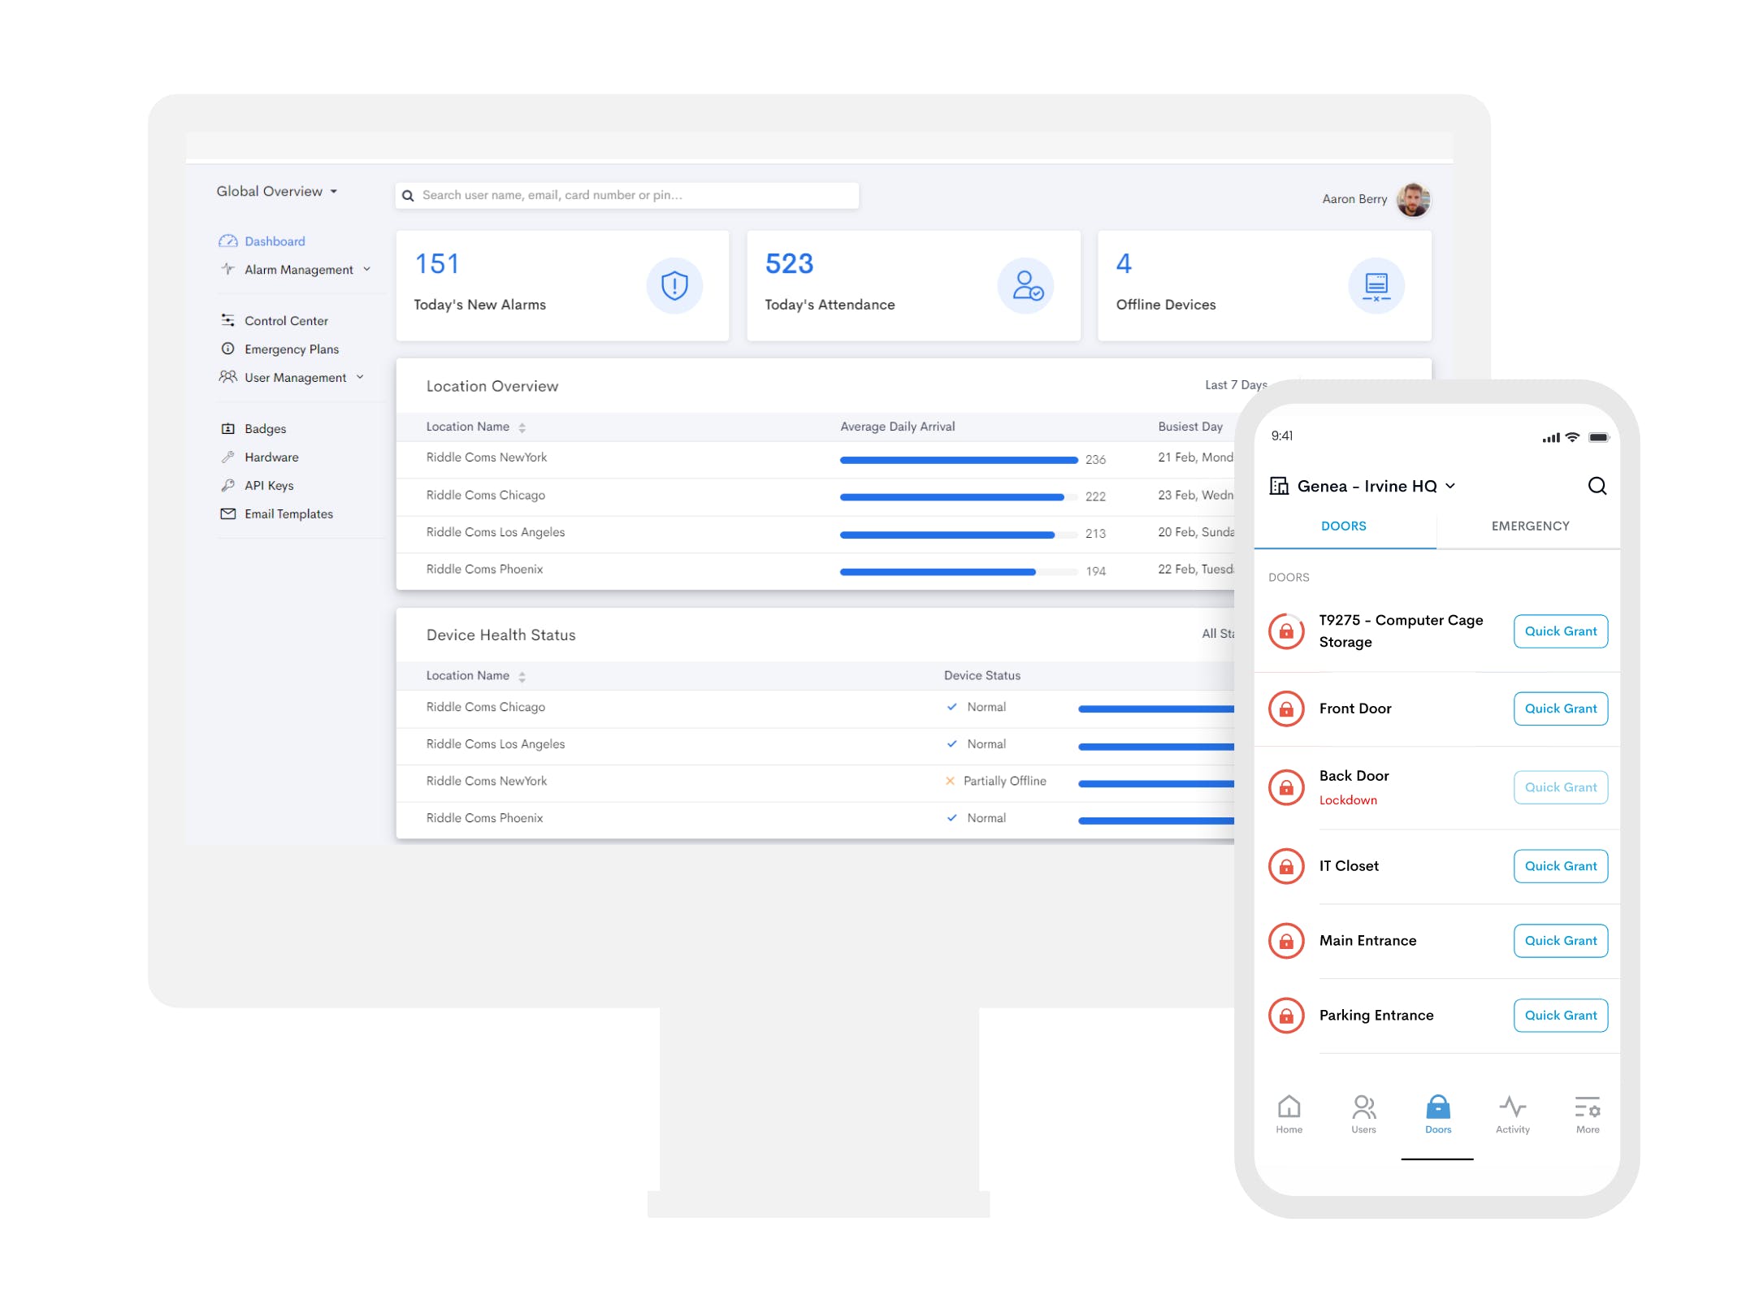1755x1300 pixels.
Task: Open Dashboard menu item
Action: coord(275,241)
